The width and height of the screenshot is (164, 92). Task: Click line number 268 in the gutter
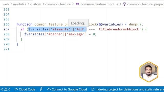6,34
